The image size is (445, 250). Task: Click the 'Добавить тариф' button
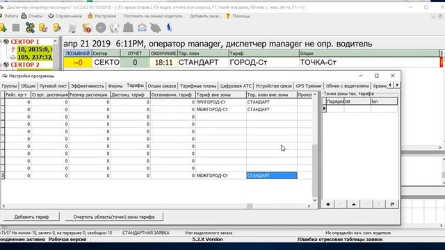pos(31,217)
